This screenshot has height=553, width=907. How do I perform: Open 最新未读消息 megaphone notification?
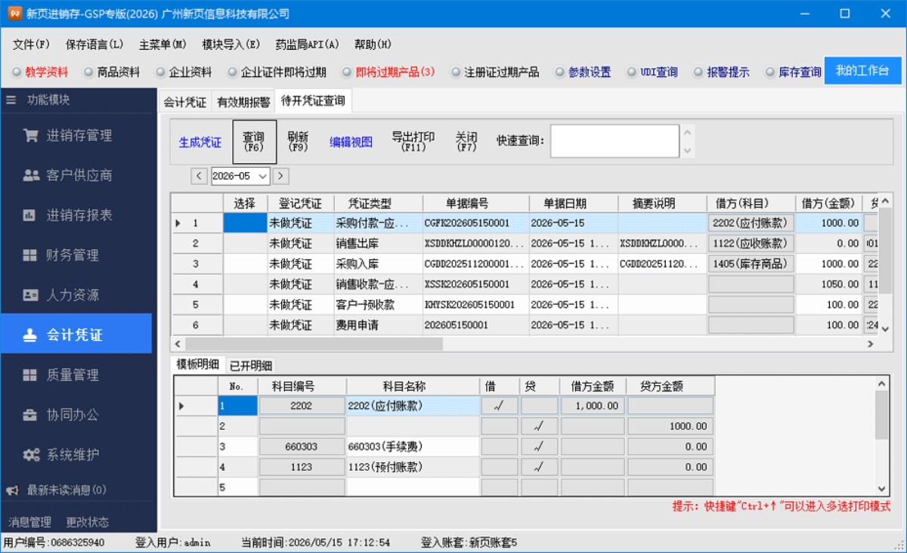tap(57, 490)
